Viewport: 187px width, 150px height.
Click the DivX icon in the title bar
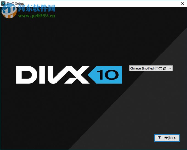click(x=3, y=4)
